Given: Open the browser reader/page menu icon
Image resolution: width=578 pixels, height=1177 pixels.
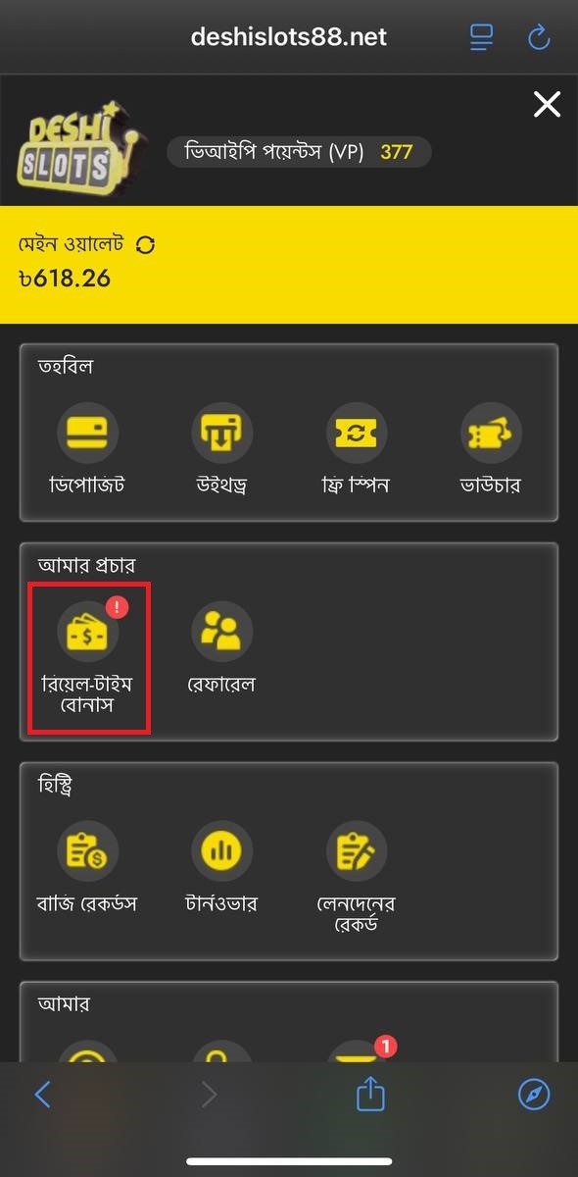Looking at the screenshot, I should tap(481, 37).
